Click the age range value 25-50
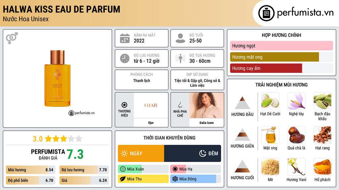The height and width of the screenshot is (190, 339). 195,41
